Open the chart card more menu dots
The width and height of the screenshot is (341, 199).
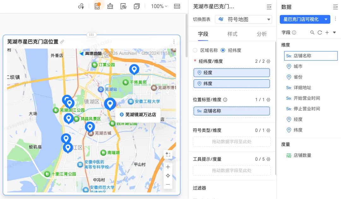[174, 41]
